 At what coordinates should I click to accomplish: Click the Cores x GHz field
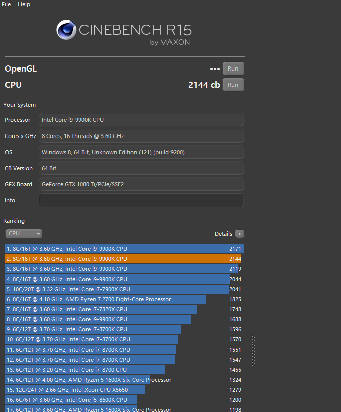pyautogui.click(x=141, y=136)
